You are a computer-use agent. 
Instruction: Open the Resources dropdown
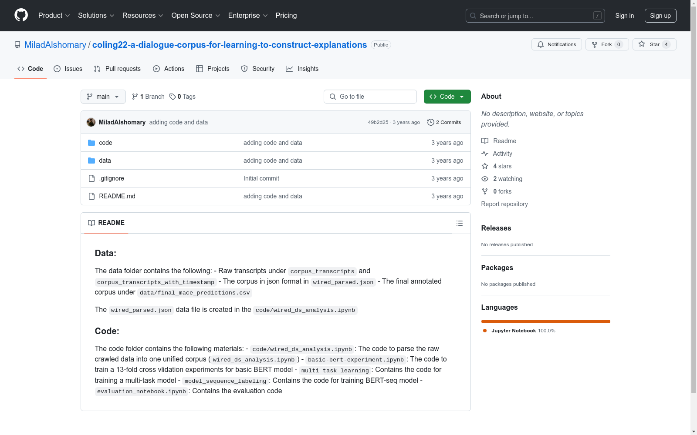143,16
